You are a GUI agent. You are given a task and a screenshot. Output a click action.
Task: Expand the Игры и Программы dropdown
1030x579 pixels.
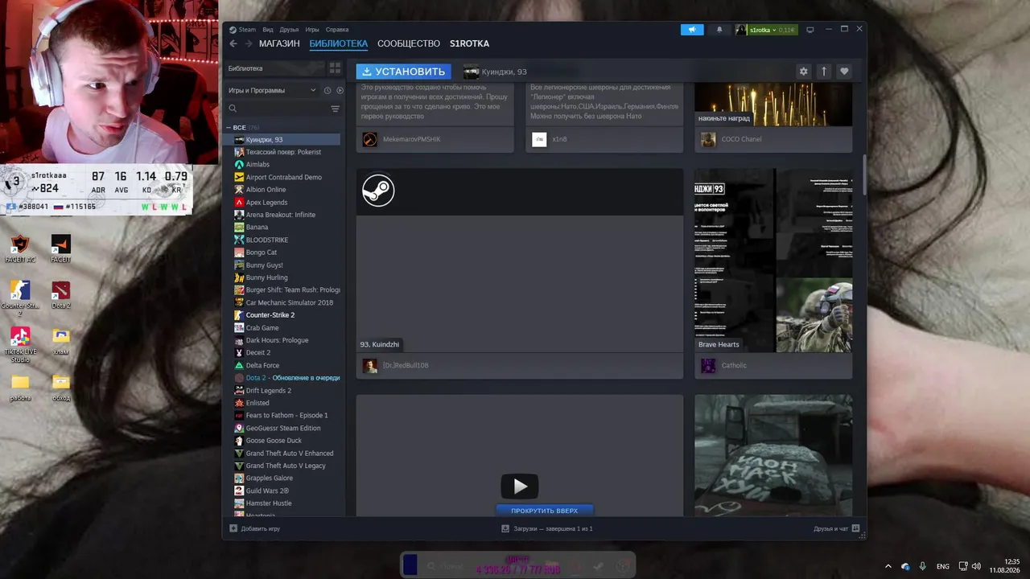(x=272, y=90)
